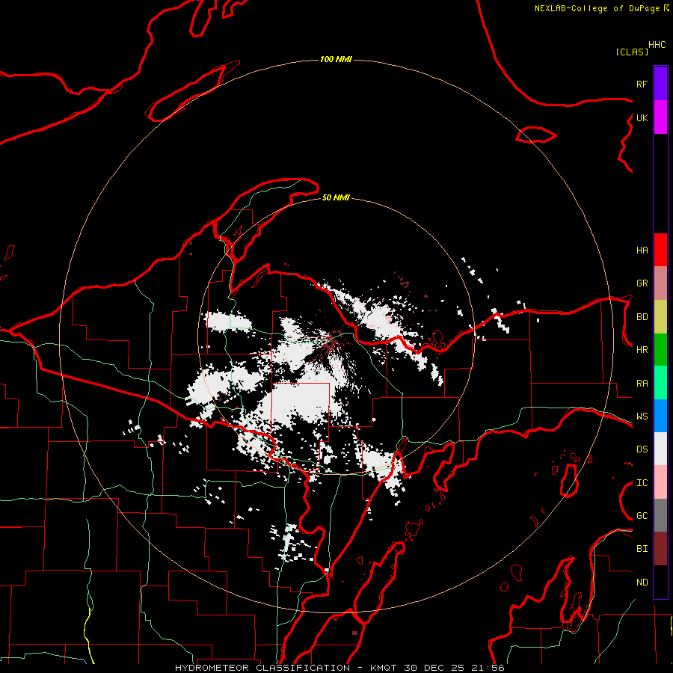This screenshot has height=673, width=673.
Task: Click the 'UK' legend label
Action: 642,117
